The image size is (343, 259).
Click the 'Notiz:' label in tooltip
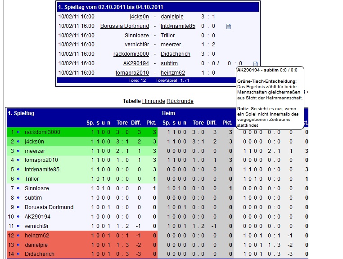pyautogui.click(x=243, y=109)
